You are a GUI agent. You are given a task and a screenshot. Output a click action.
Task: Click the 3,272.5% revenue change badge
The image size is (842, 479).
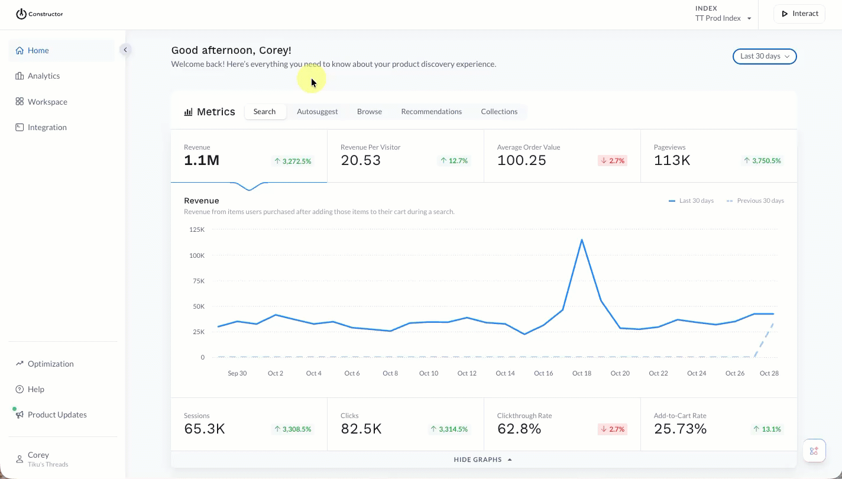(292, 161)
